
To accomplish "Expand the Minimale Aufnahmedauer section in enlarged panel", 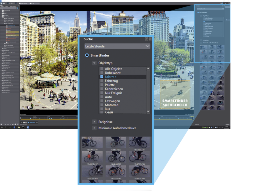I will tap(94, 128).
